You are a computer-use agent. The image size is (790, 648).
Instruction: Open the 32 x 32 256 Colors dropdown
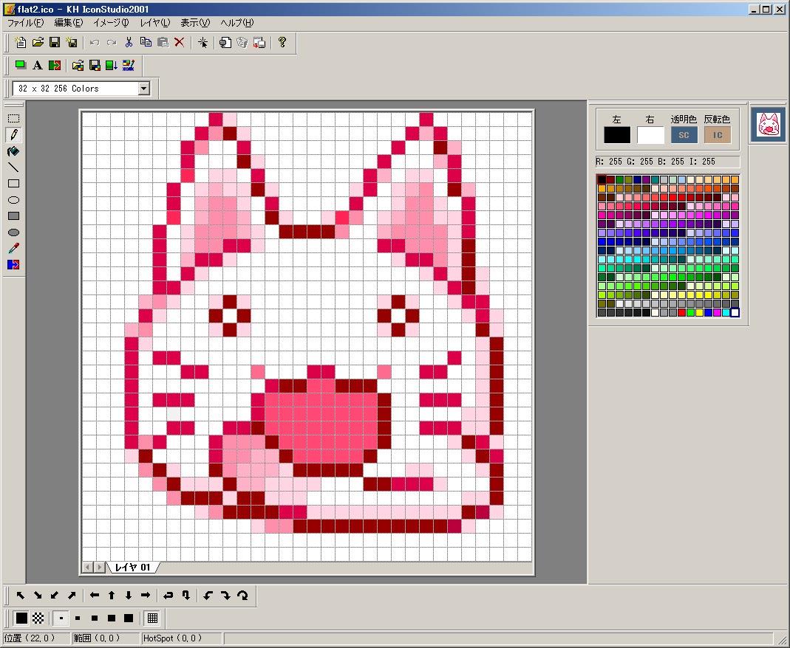point(144,89)
